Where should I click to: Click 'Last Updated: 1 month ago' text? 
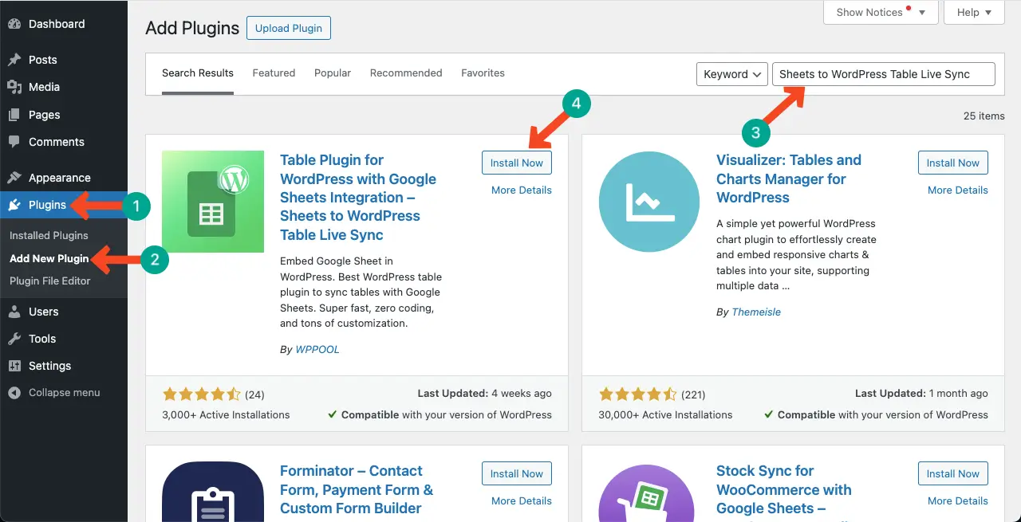click(921, 394)
